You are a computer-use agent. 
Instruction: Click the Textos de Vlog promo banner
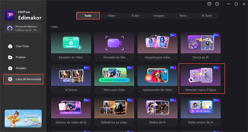23,118
